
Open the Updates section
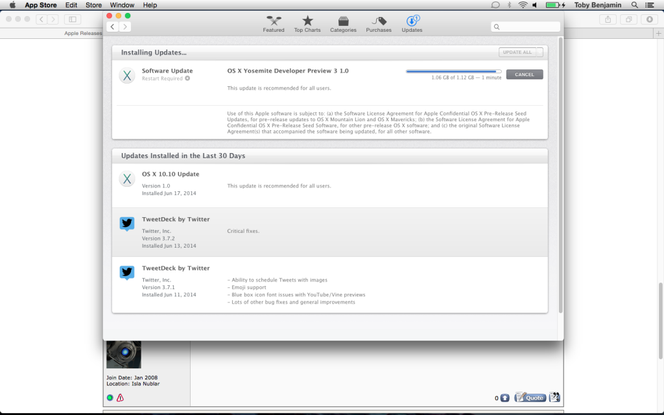point(412,24)
